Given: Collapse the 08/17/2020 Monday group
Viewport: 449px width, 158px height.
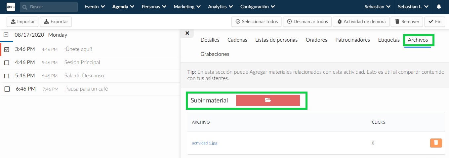Looking at the screenshot, I should point(6,35).
